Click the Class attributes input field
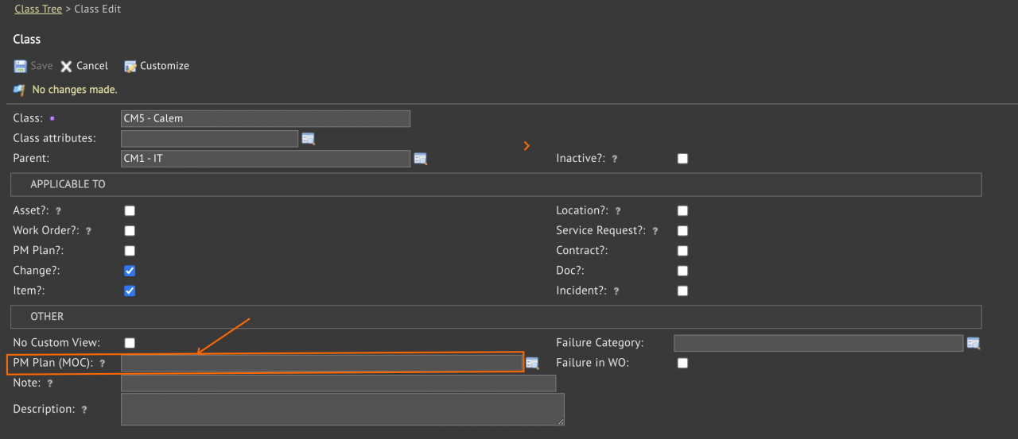This screenshot has width=1018, height=439. (210, 139)
